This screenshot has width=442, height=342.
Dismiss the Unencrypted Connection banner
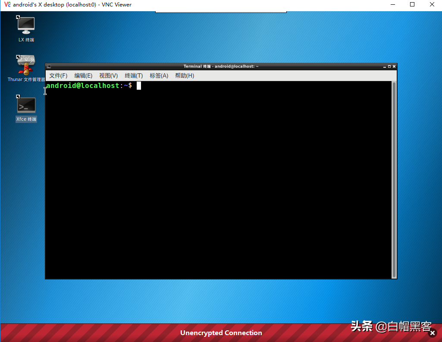tap(433, 333)
